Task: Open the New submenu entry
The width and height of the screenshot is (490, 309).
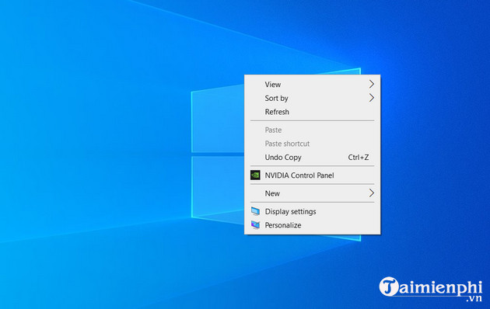Action: point(312,193)
